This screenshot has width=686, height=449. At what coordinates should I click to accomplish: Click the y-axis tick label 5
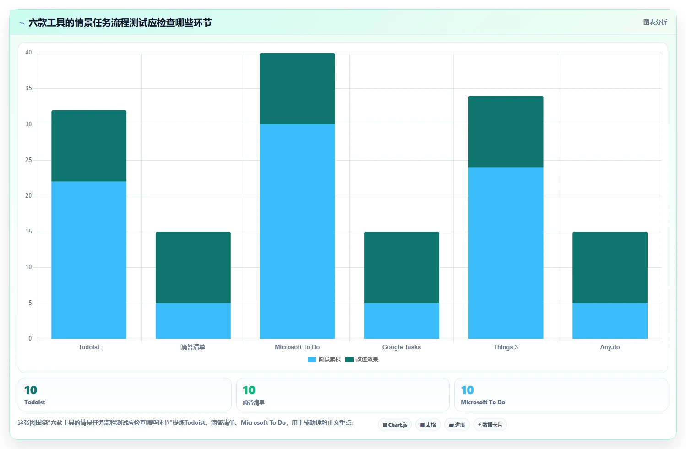(30, 303)
